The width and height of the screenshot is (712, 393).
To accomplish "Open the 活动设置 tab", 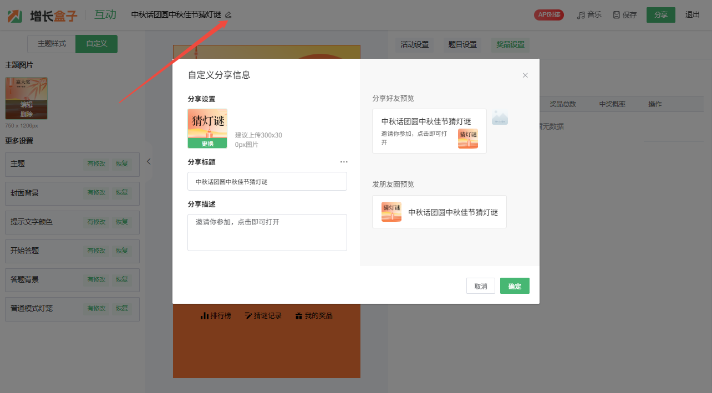I will tap(415, 44).
